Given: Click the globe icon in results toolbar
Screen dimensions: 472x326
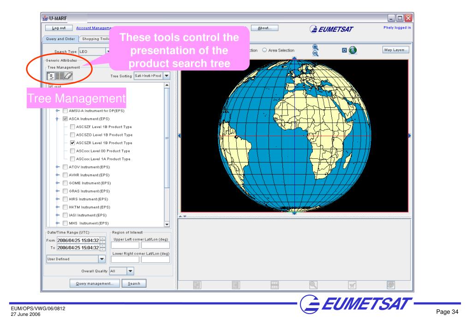Looking at the screenshot, I should pyautogui.click(x=391, y=285).
